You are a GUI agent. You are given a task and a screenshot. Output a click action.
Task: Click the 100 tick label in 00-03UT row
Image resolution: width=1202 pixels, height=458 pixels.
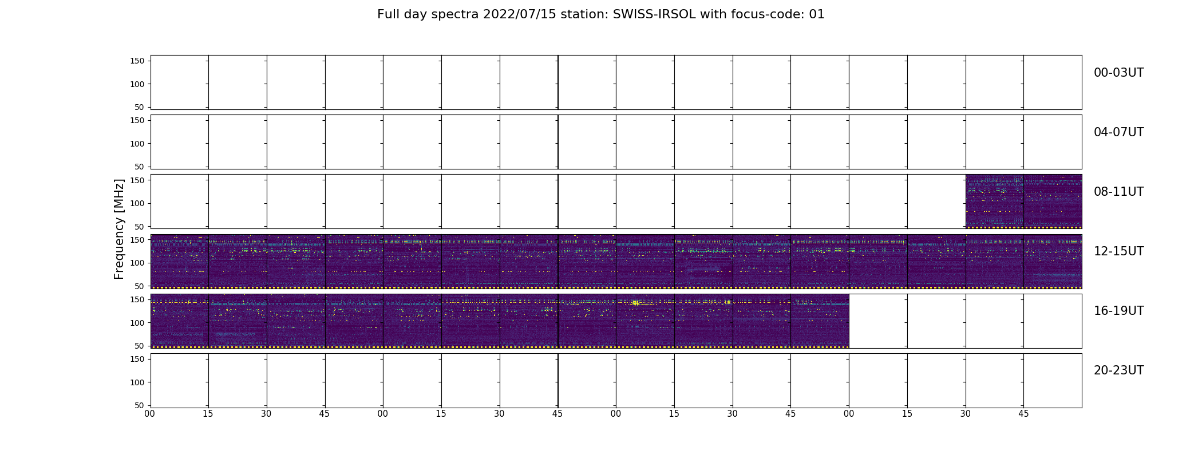(x=137, y=84)
